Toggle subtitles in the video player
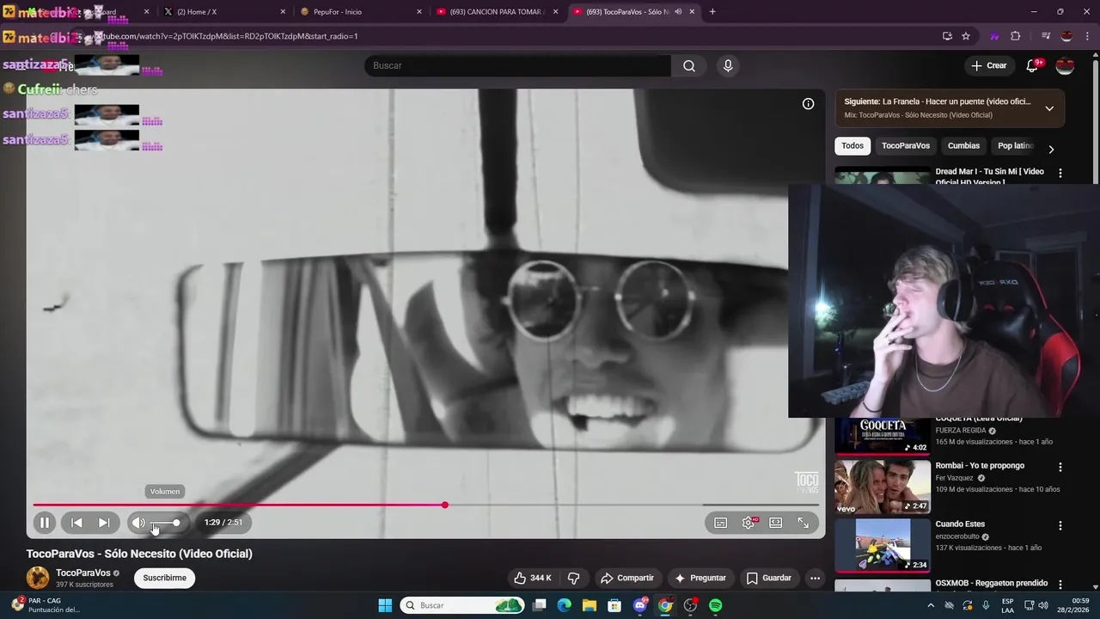The height and width of the screenshot is (619, 1100). click(x=721, y=523)
